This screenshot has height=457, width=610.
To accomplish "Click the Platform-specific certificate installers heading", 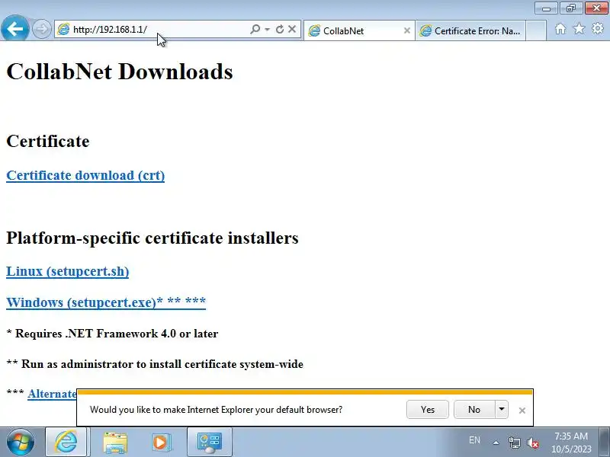I will tap(152, 238).
